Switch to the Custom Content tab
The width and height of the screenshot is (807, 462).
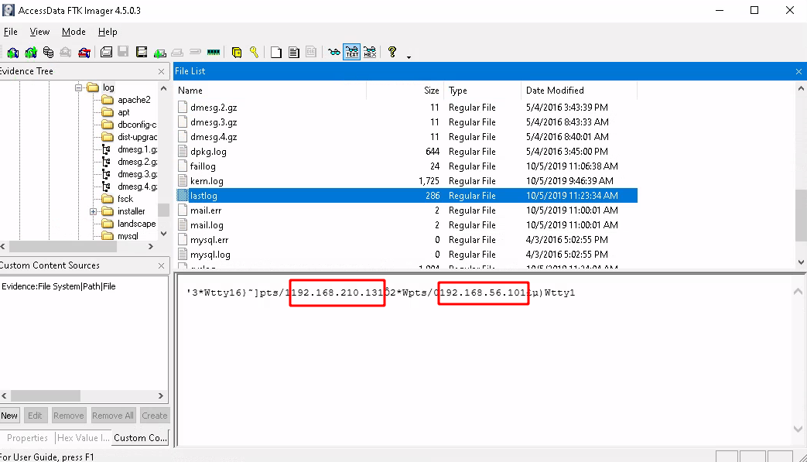pyautogui.click(x=140, y=438)
